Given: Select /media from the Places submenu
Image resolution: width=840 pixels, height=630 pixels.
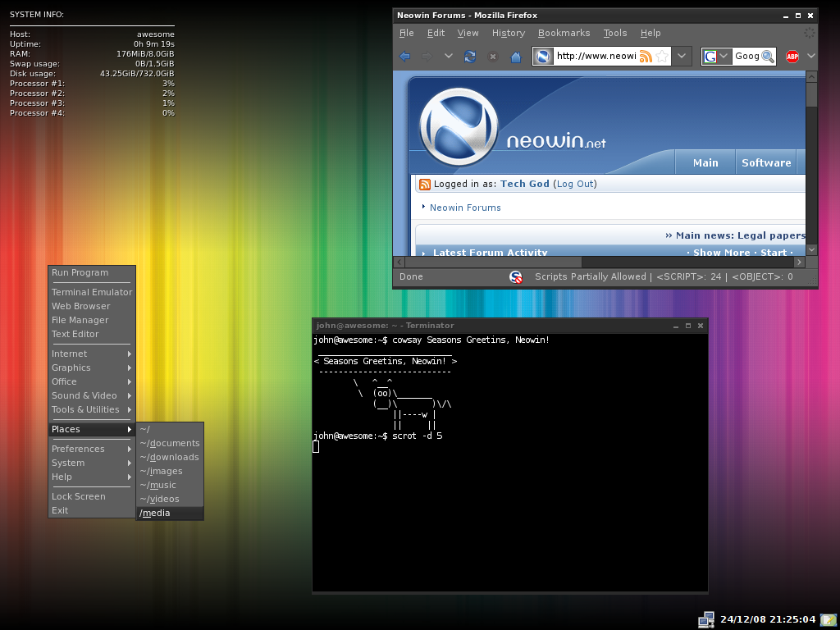Looking at the screenshot, I should pyautogui.click(x=155, y=513).
